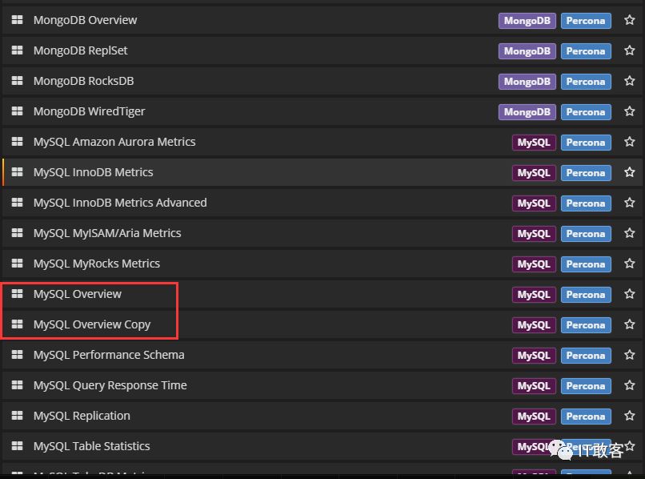Viewport: 645px width, 479px height.
Task: Click grid icon for MySQL Table Statistics
Action: (18, 446)
